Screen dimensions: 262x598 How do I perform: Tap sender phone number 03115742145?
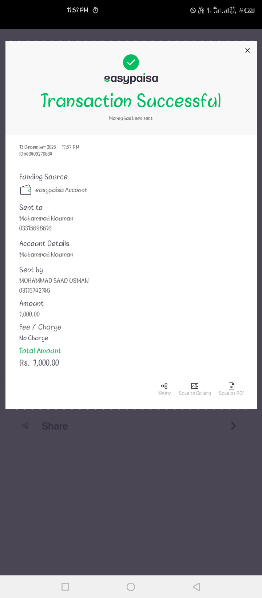pyautogui.click(x=35, y=291)
